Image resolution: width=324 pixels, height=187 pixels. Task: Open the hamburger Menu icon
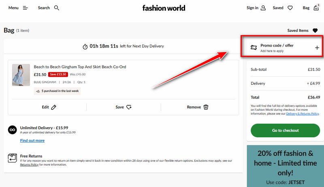pyautogui.click(x=25, y=8)
